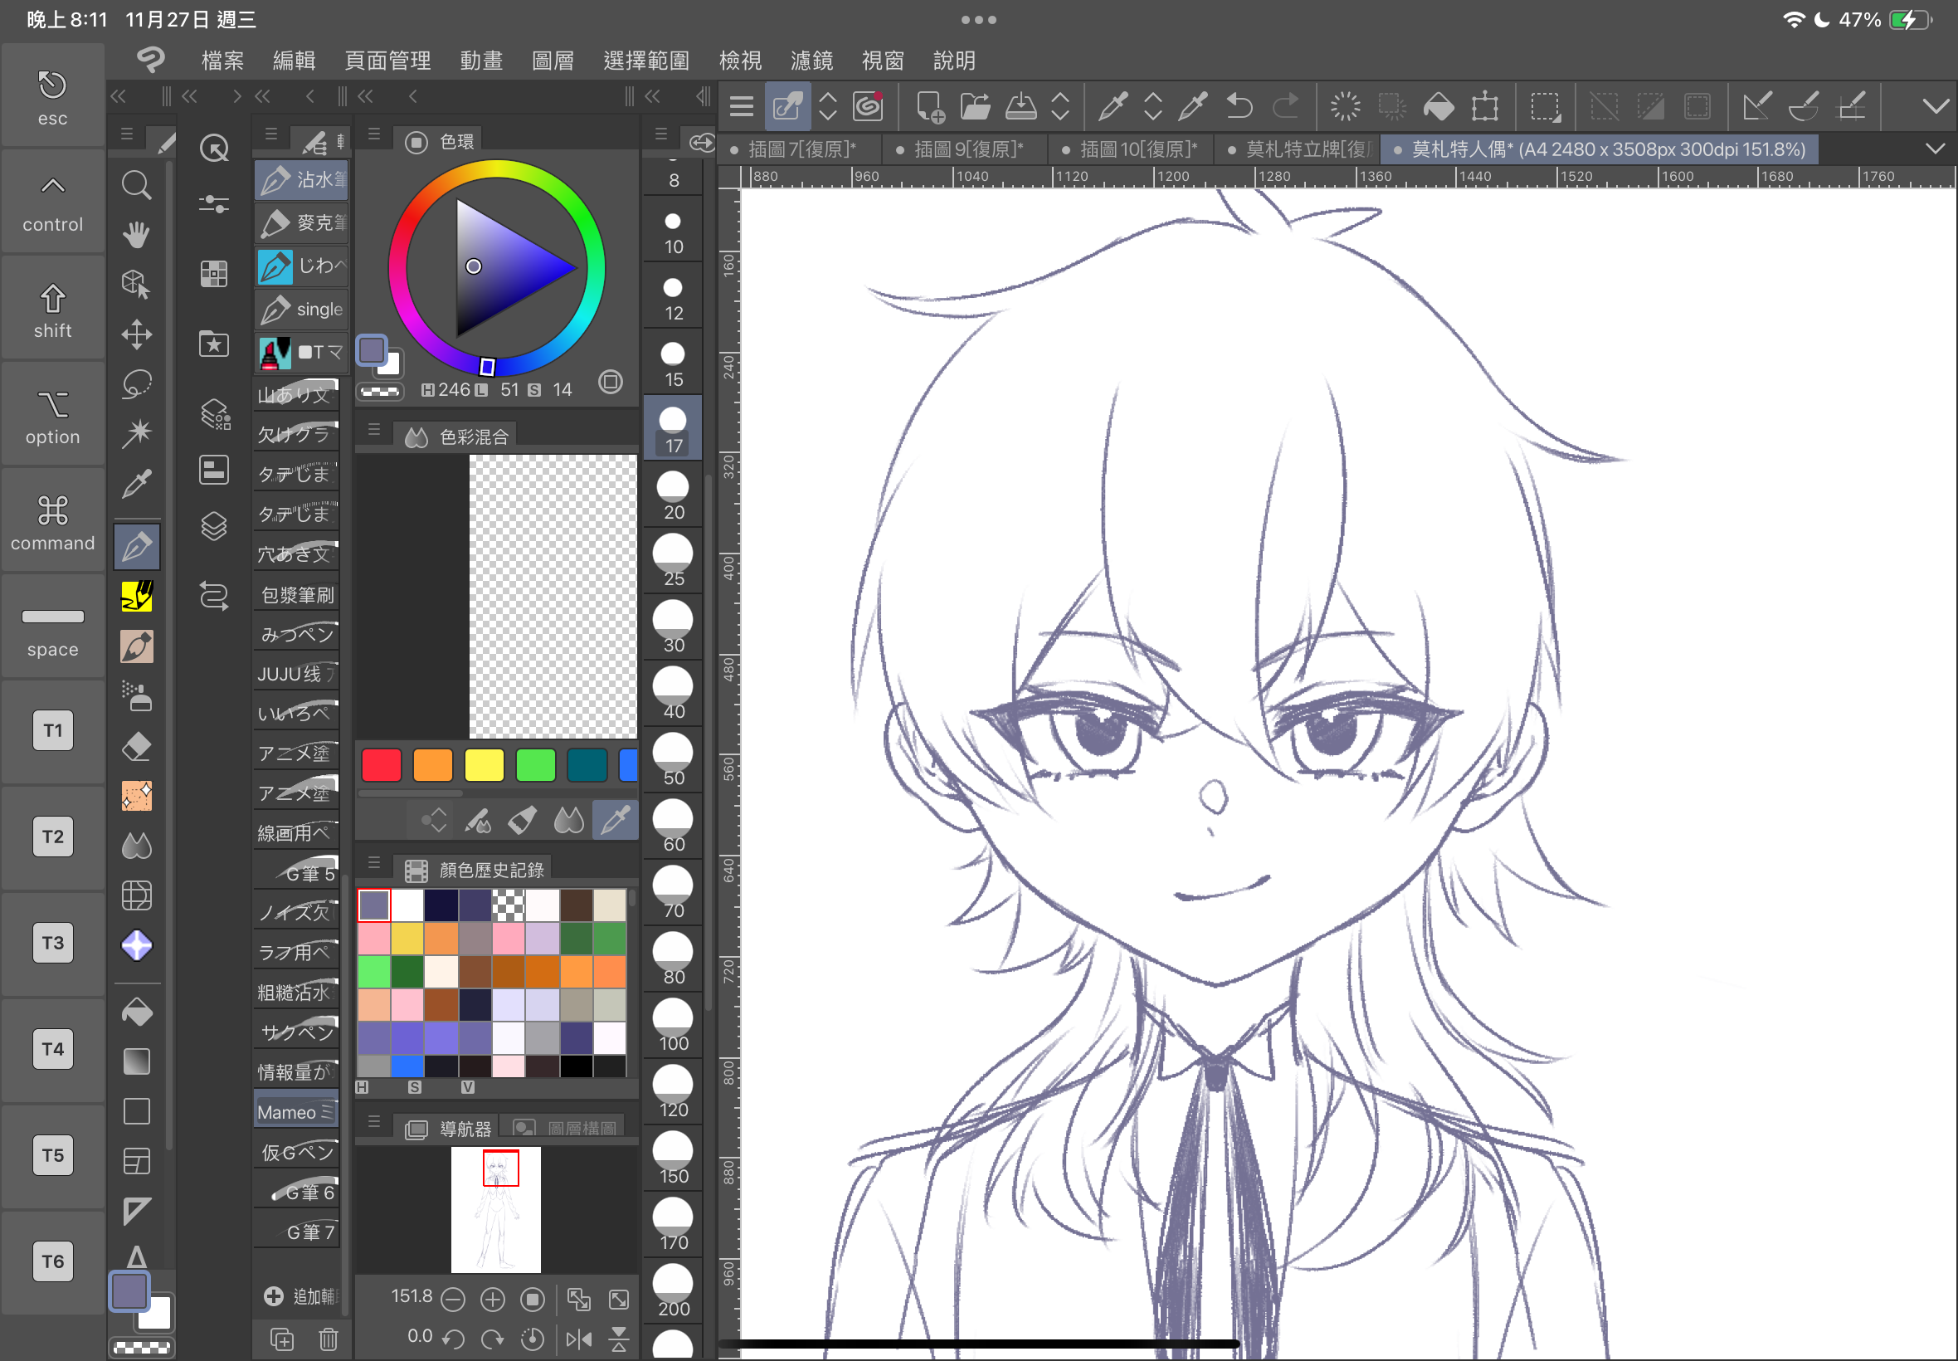Open the Color Wheel panel menu
Screen dimensions: 1958x1361
click(x=374, y=134)
